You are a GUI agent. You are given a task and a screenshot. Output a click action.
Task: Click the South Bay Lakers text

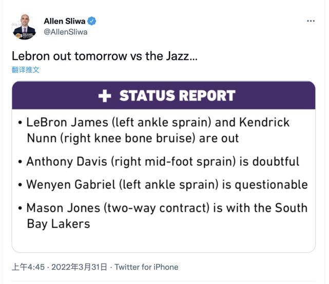[58, 224]
